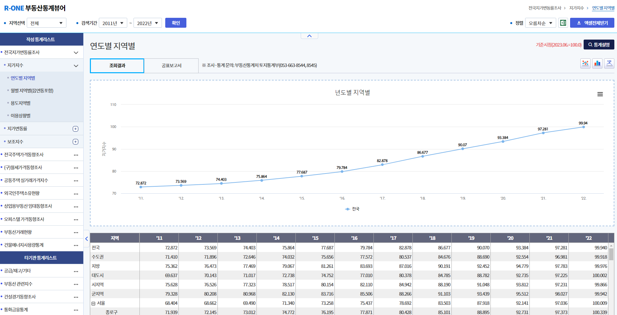The image size is (617, 315).
Task: Open more options for 상업용부동산 임대동향조사
Action: 76,206
